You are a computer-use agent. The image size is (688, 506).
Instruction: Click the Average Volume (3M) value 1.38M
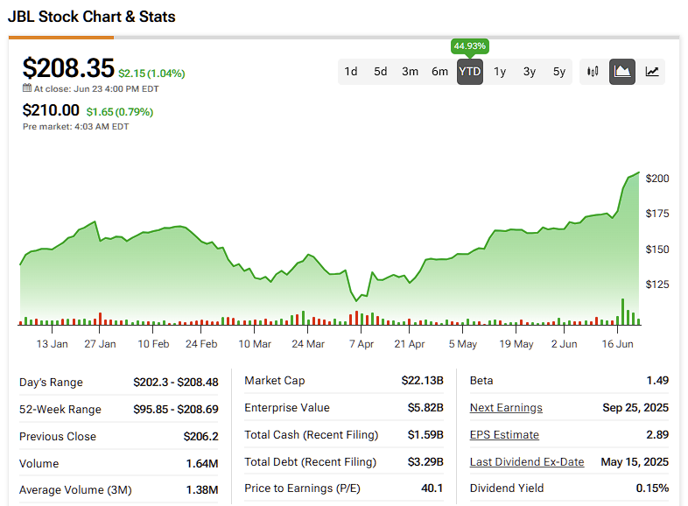click(x=202, y=490)
